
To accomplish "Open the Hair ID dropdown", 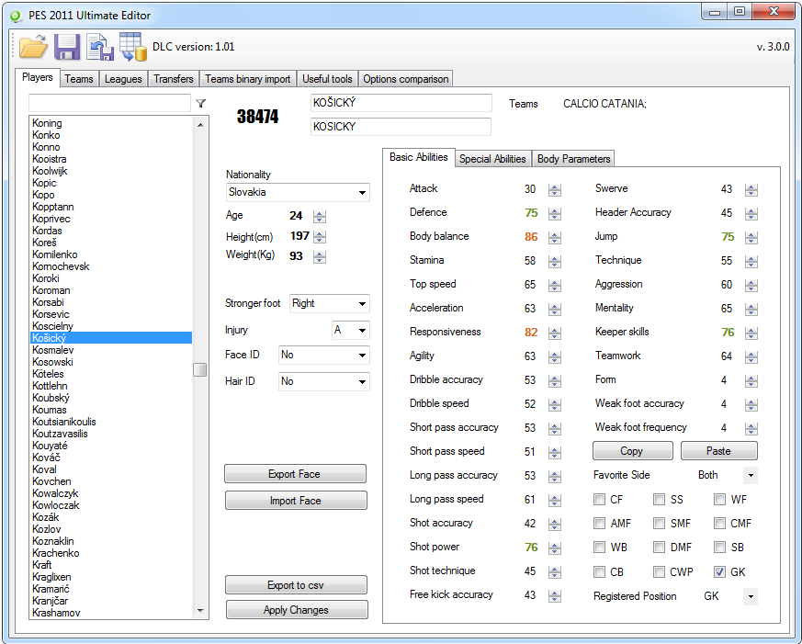I will pos(323,381).
